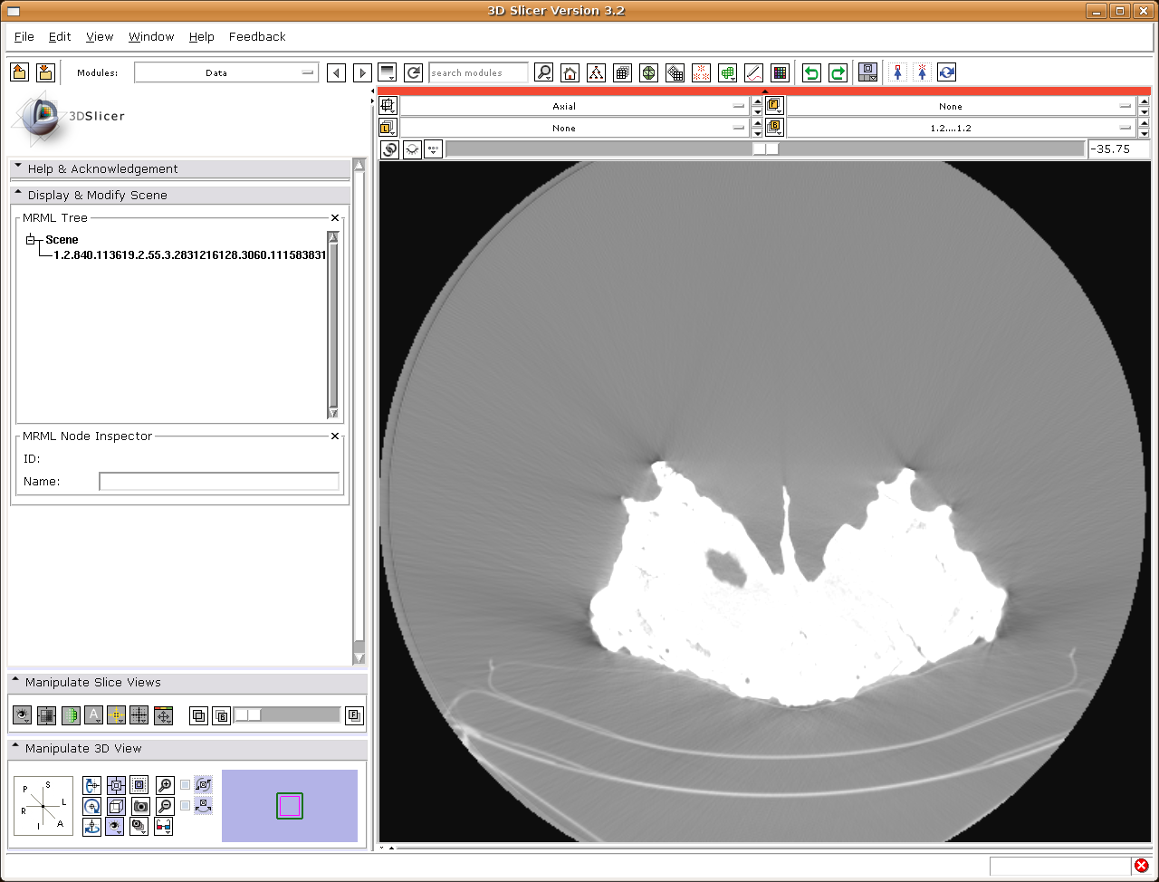Open the View menu
The image size is (1159, 882).
pyautogui.click(x=100, y=36)
